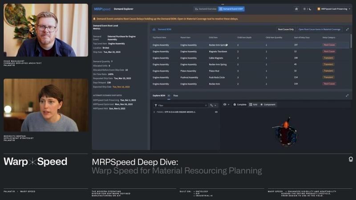Click Transient tag in Piston Rod row
This screenshot has height=200, width=356.
tap(328, 71)
